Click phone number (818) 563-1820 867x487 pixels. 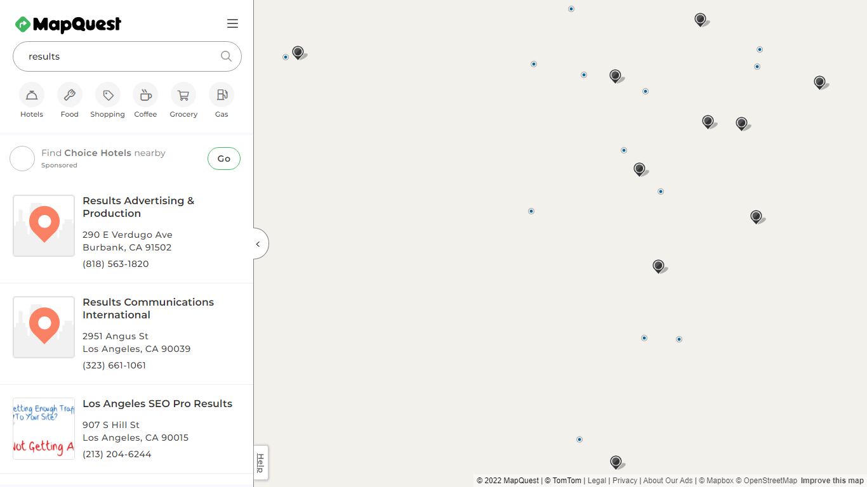pos(116,264)
